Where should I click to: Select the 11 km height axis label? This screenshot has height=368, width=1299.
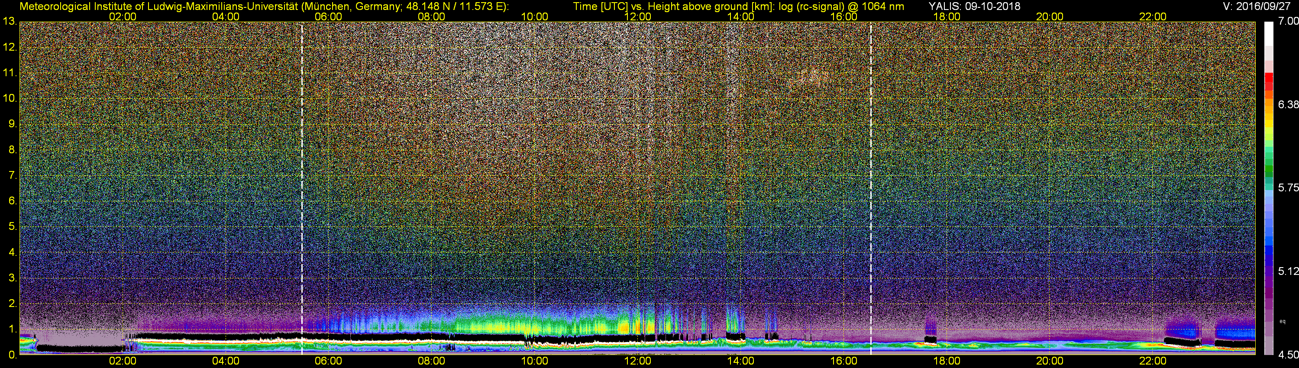(x=10, y=73)
